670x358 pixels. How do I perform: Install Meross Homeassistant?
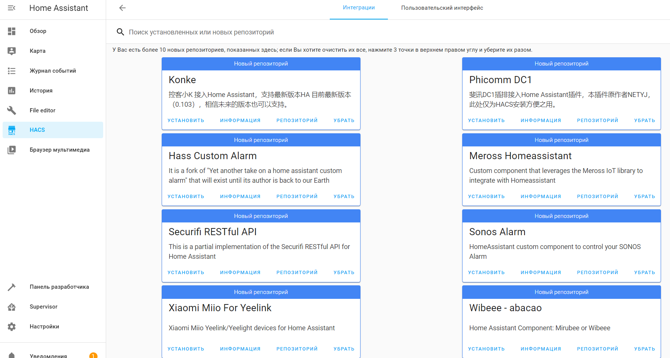pos(486,197)
